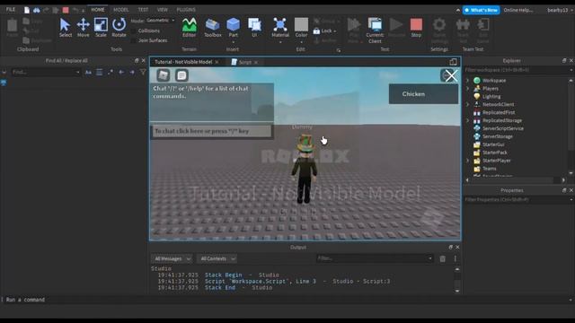
Task: Click the red stop square in quick access bar
Action: (x=66, y=10)
